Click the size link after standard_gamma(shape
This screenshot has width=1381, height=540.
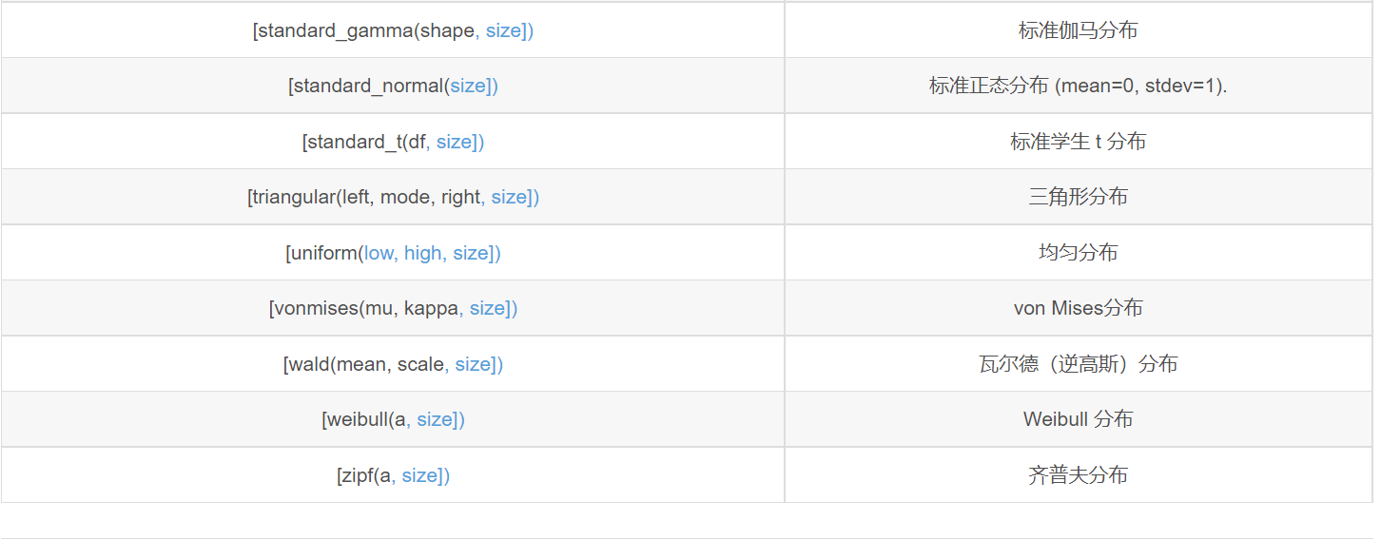tap(505, 30)
